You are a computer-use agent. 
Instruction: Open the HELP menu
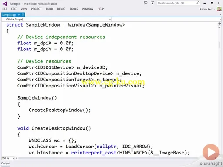click(101, 9)
